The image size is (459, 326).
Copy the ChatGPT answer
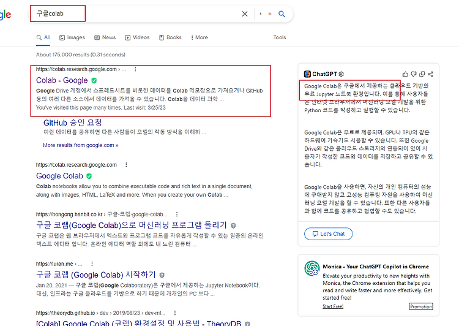(x=422, y=74)
